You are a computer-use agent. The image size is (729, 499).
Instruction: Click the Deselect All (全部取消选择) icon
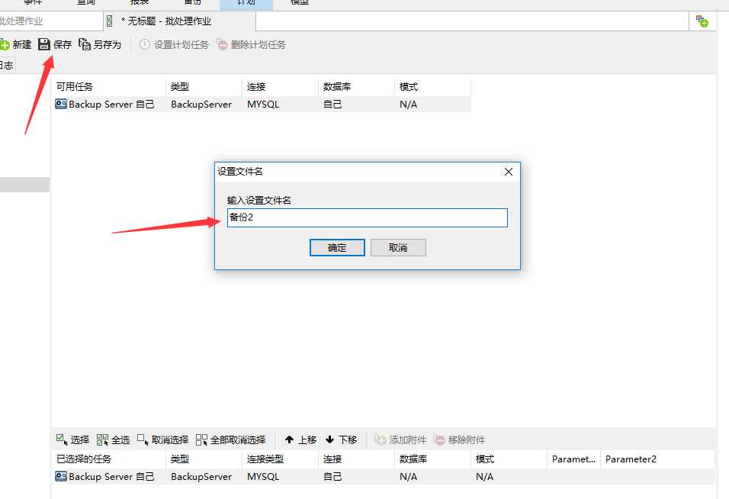(201, 439)
